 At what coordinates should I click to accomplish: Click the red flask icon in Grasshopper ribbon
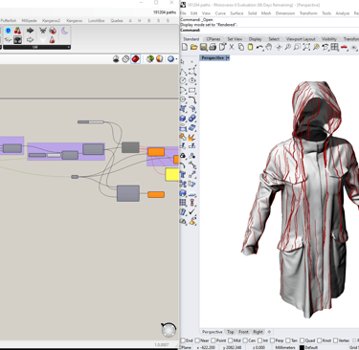(x=53, y=40)
